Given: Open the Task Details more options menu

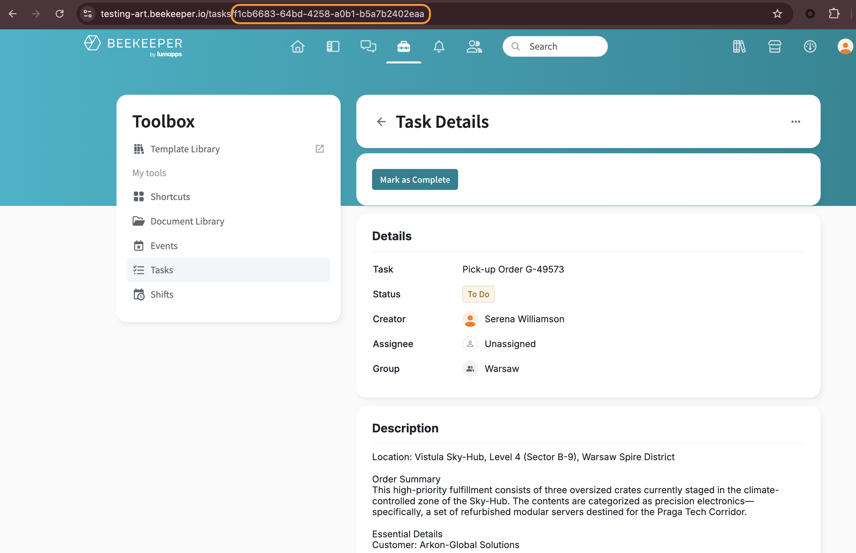Looking at the screenshot, I should (x=795, y=122).
